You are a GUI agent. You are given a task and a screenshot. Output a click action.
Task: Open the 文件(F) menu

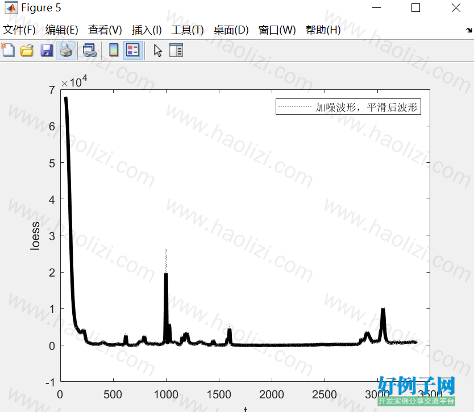pos(19,30)
